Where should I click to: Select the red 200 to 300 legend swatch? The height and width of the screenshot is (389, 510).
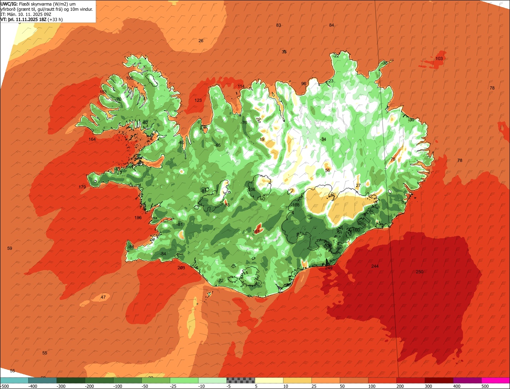pyautogui.click(x=410, y=380)
